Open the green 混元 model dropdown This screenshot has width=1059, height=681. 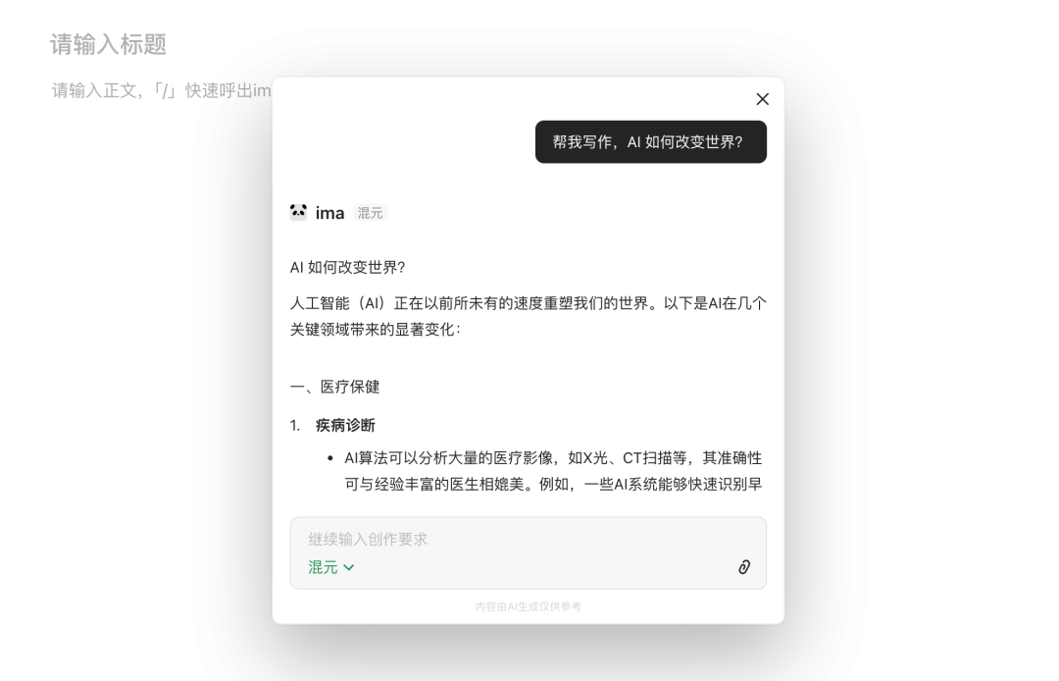pyautogui.click(x=331, y=567)
